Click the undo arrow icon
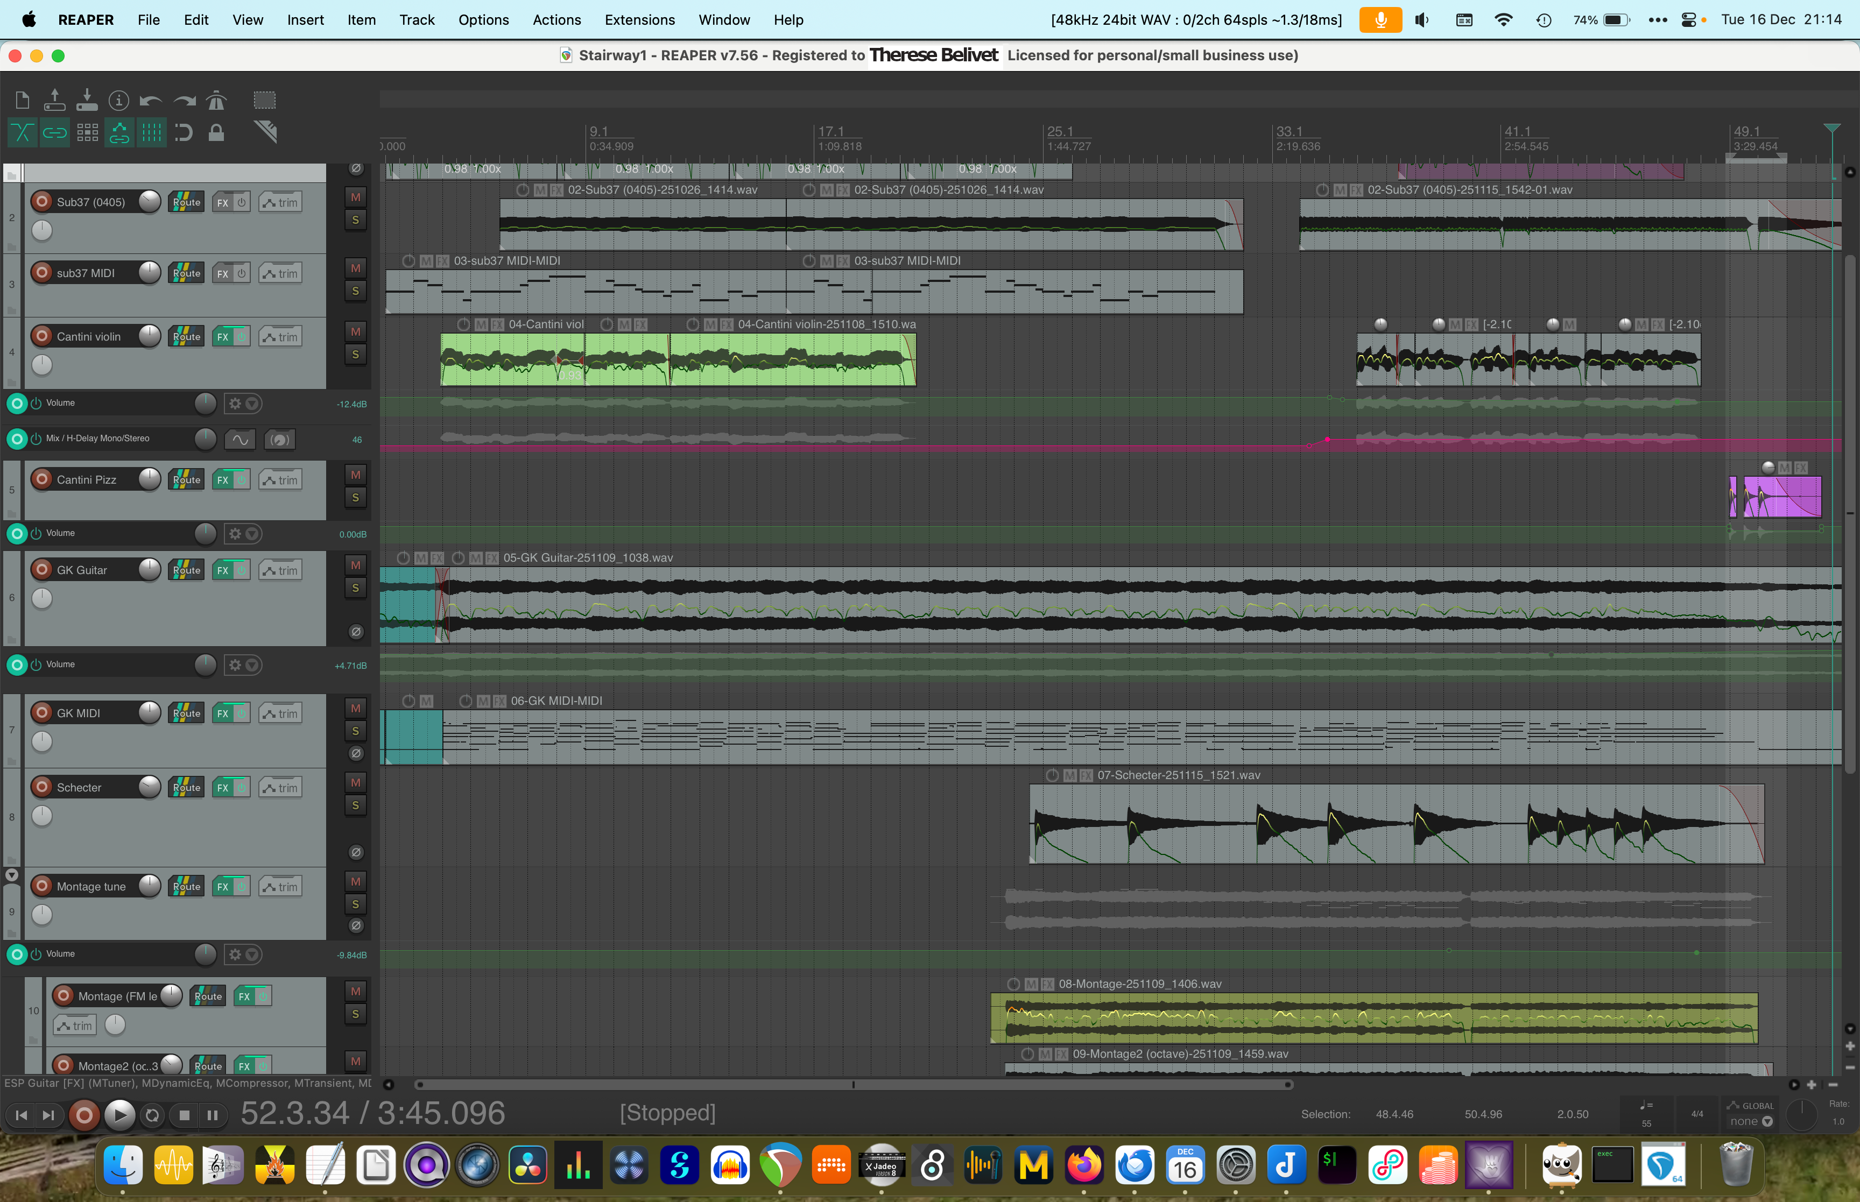This screenshot has width=1860, height=1202. [x=151, y=100]
